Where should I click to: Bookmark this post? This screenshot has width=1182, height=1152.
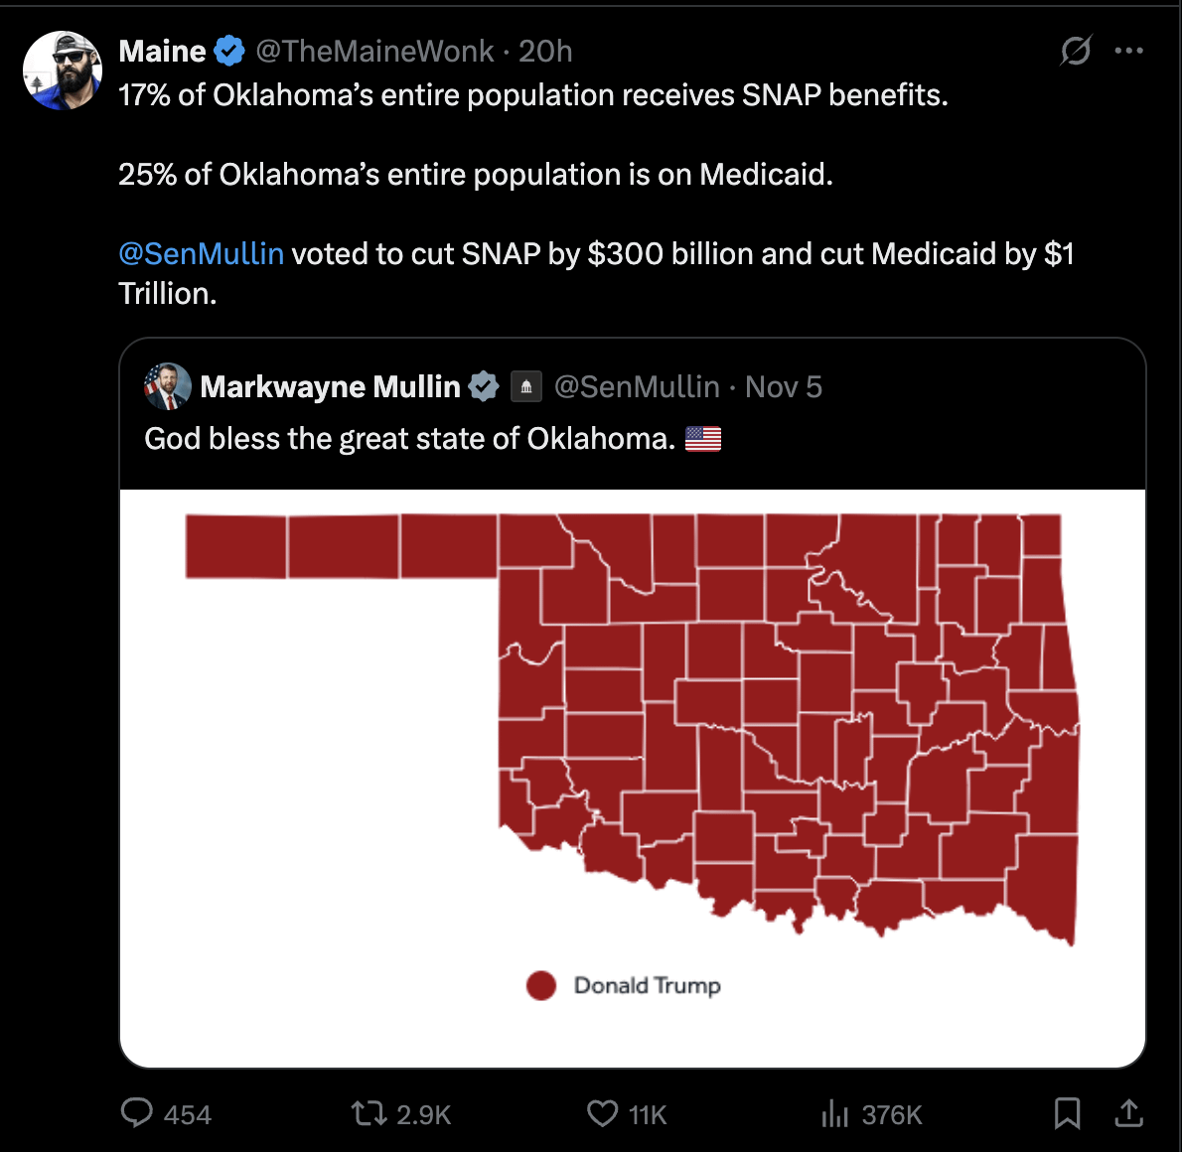tap(1067, 1113)
